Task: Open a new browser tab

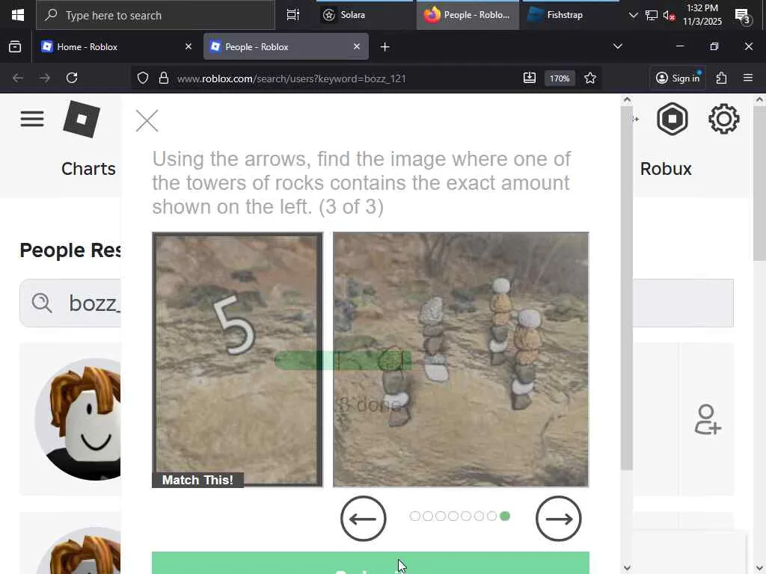Action: pyautogui.click(x=385, y=47)
